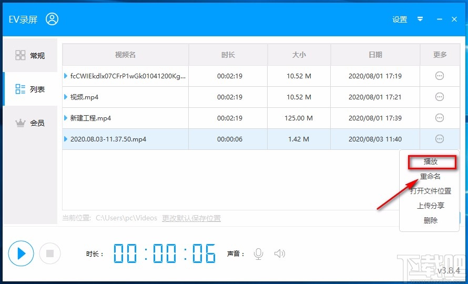This screenshot has width=468, height=284.
Task: Select the file name 视频.mp4
Action: (84, 97)
